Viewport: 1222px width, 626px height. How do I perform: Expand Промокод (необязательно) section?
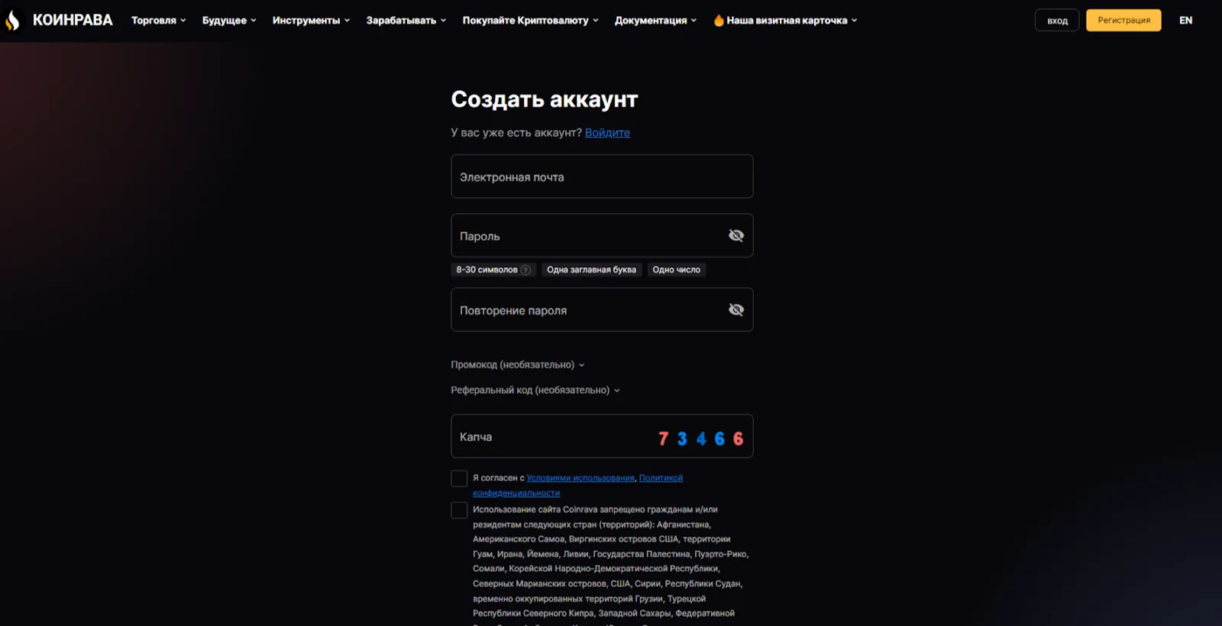point(518,365)
